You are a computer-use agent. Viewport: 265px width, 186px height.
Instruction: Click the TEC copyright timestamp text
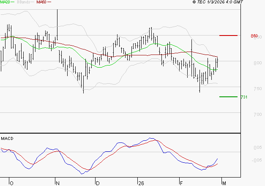click(x=218, y=2)
